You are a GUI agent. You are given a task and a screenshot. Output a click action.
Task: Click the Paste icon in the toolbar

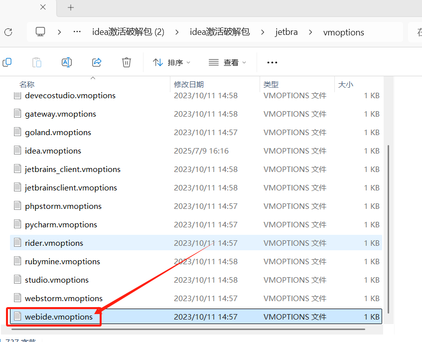point(36,62)
